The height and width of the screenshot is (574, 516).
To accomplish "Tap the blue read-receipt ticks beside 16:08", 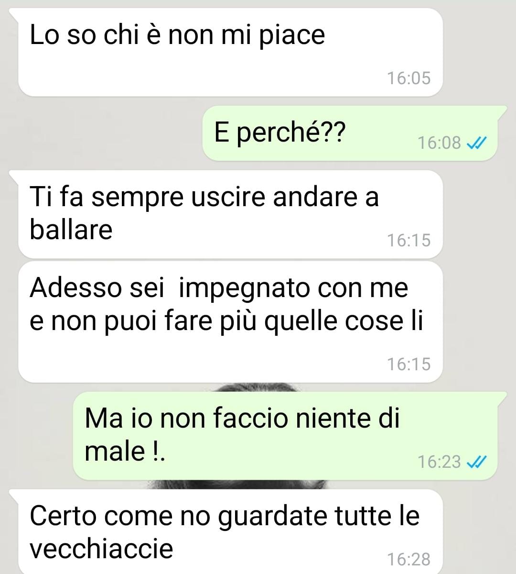I will point(476,143).
